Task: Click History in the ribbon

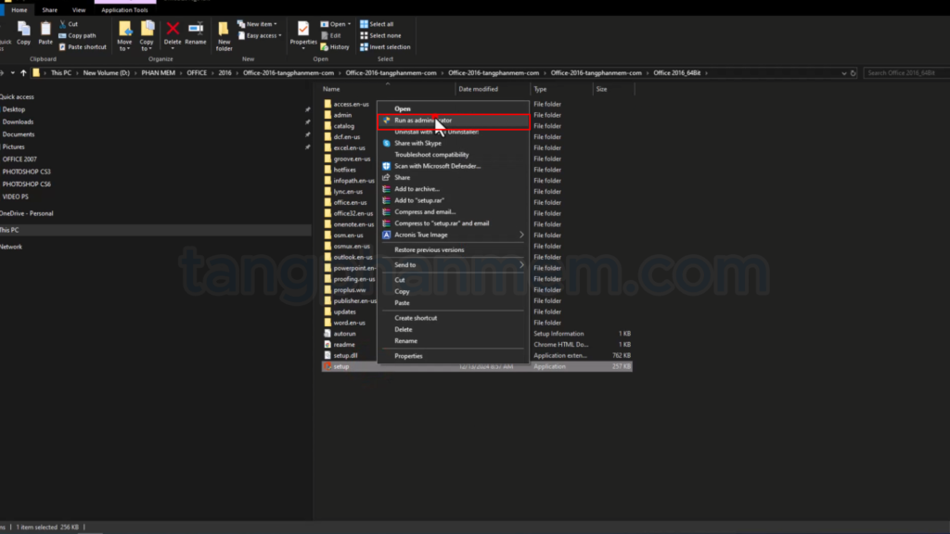Action: 334,47
